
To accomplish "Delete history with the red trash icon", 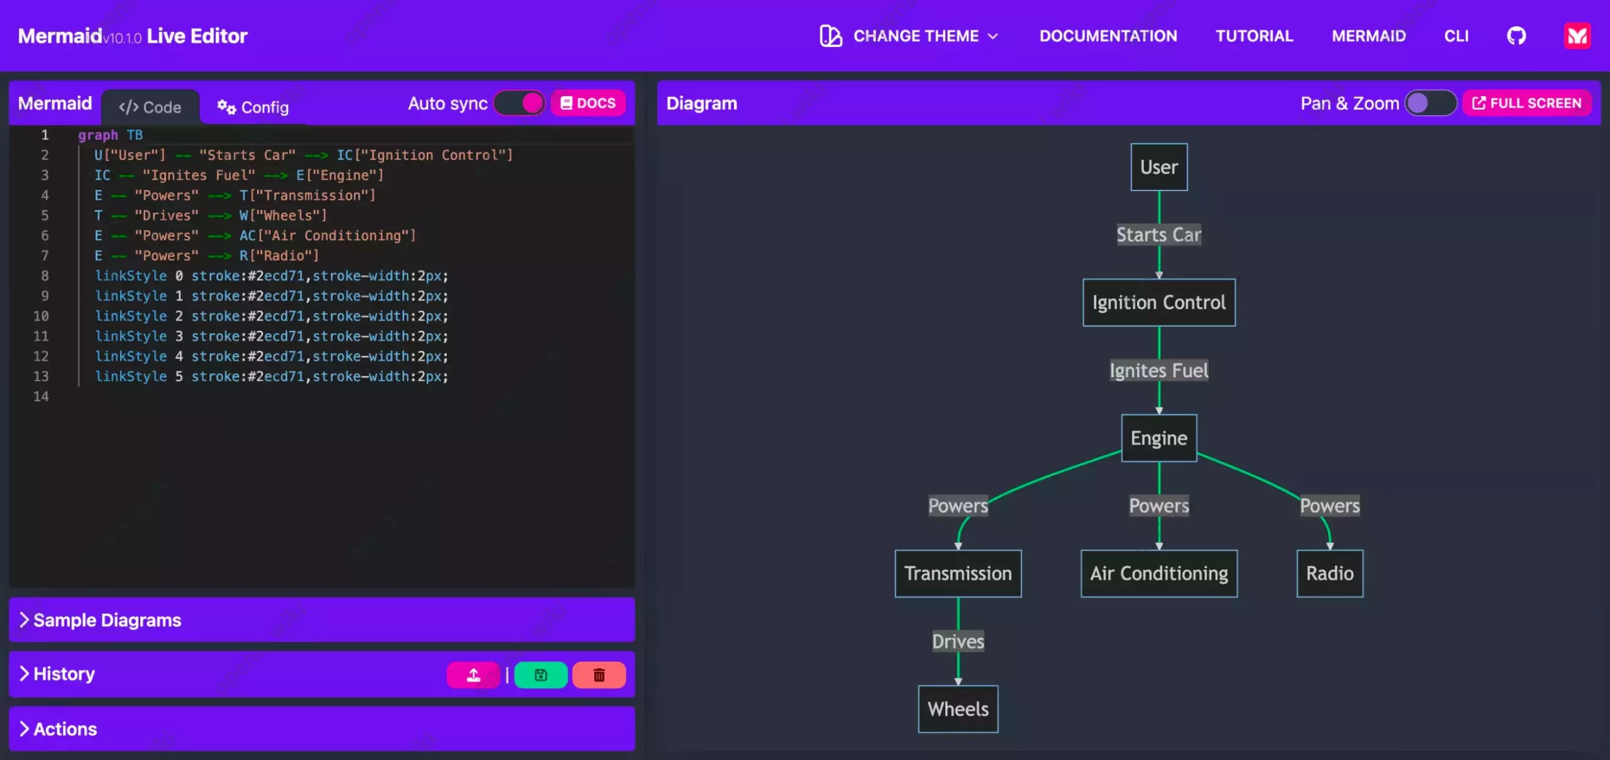I will [x=599, y=675].
